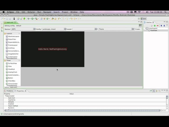Click the Debug bug icon
The width and height of the screenshot is (169, 127).
click(x=29, y=19)
